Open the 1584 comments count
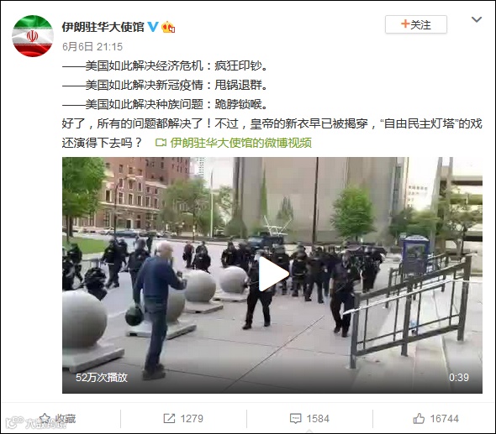The image size is (496, 434). tap(318, 419)
